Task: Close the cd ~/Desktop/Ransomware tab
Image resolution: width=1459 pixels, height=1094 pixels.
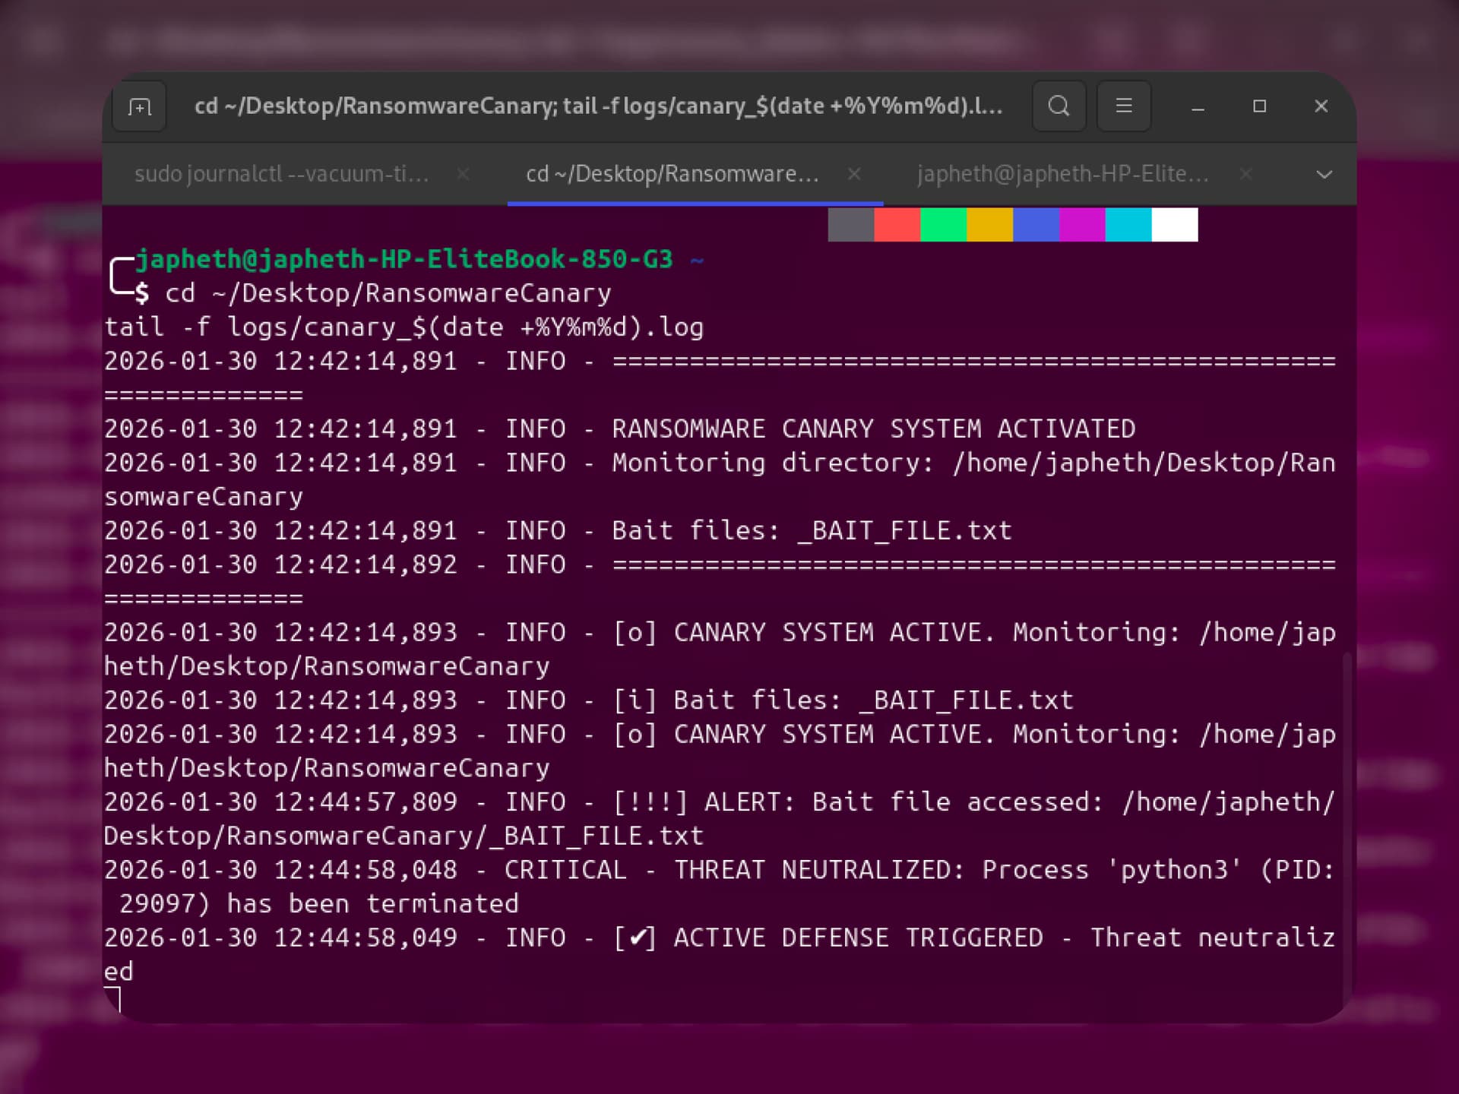Action: tap(854, 175)
